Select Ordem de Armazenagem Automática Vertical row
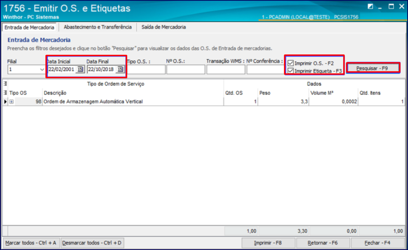Viewport: 408px width, 250px height. click(x=204, y=102)
